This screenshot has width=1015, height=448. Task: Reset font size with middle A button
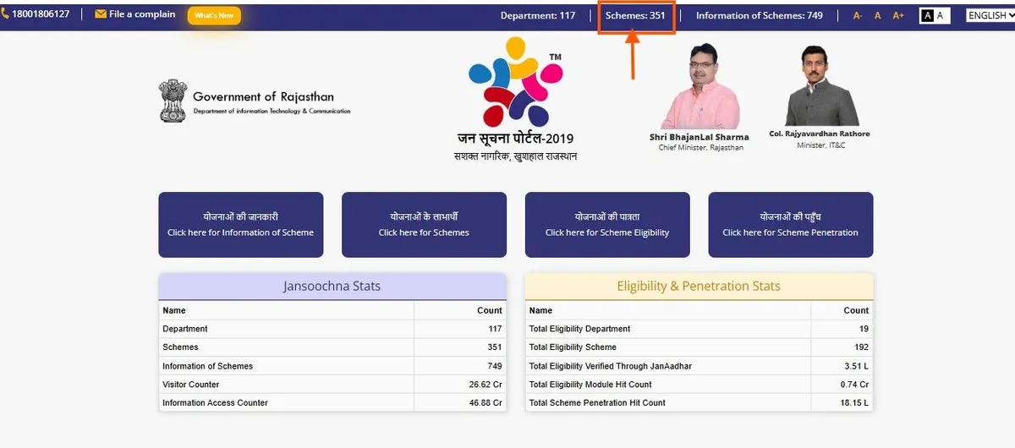[878, 16]
